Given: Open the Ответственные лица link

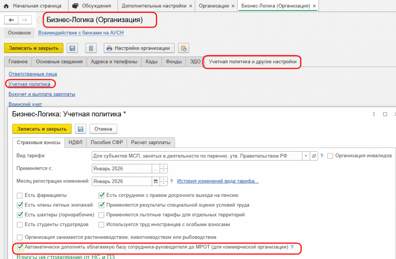Looking at the screenshot, I should click(33, 74).
